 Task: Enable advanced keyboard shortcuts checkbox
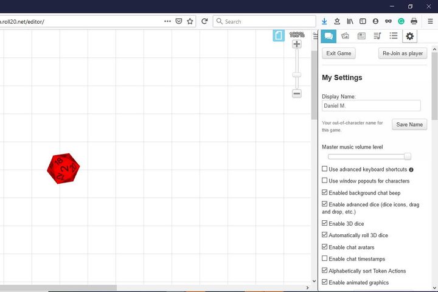coord(325,169)
